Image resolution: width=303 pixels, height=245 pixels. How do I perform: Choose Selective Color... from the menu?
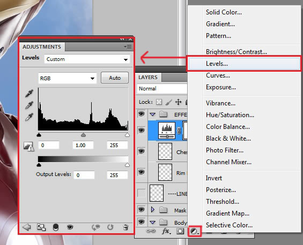[x=229, y=225]
